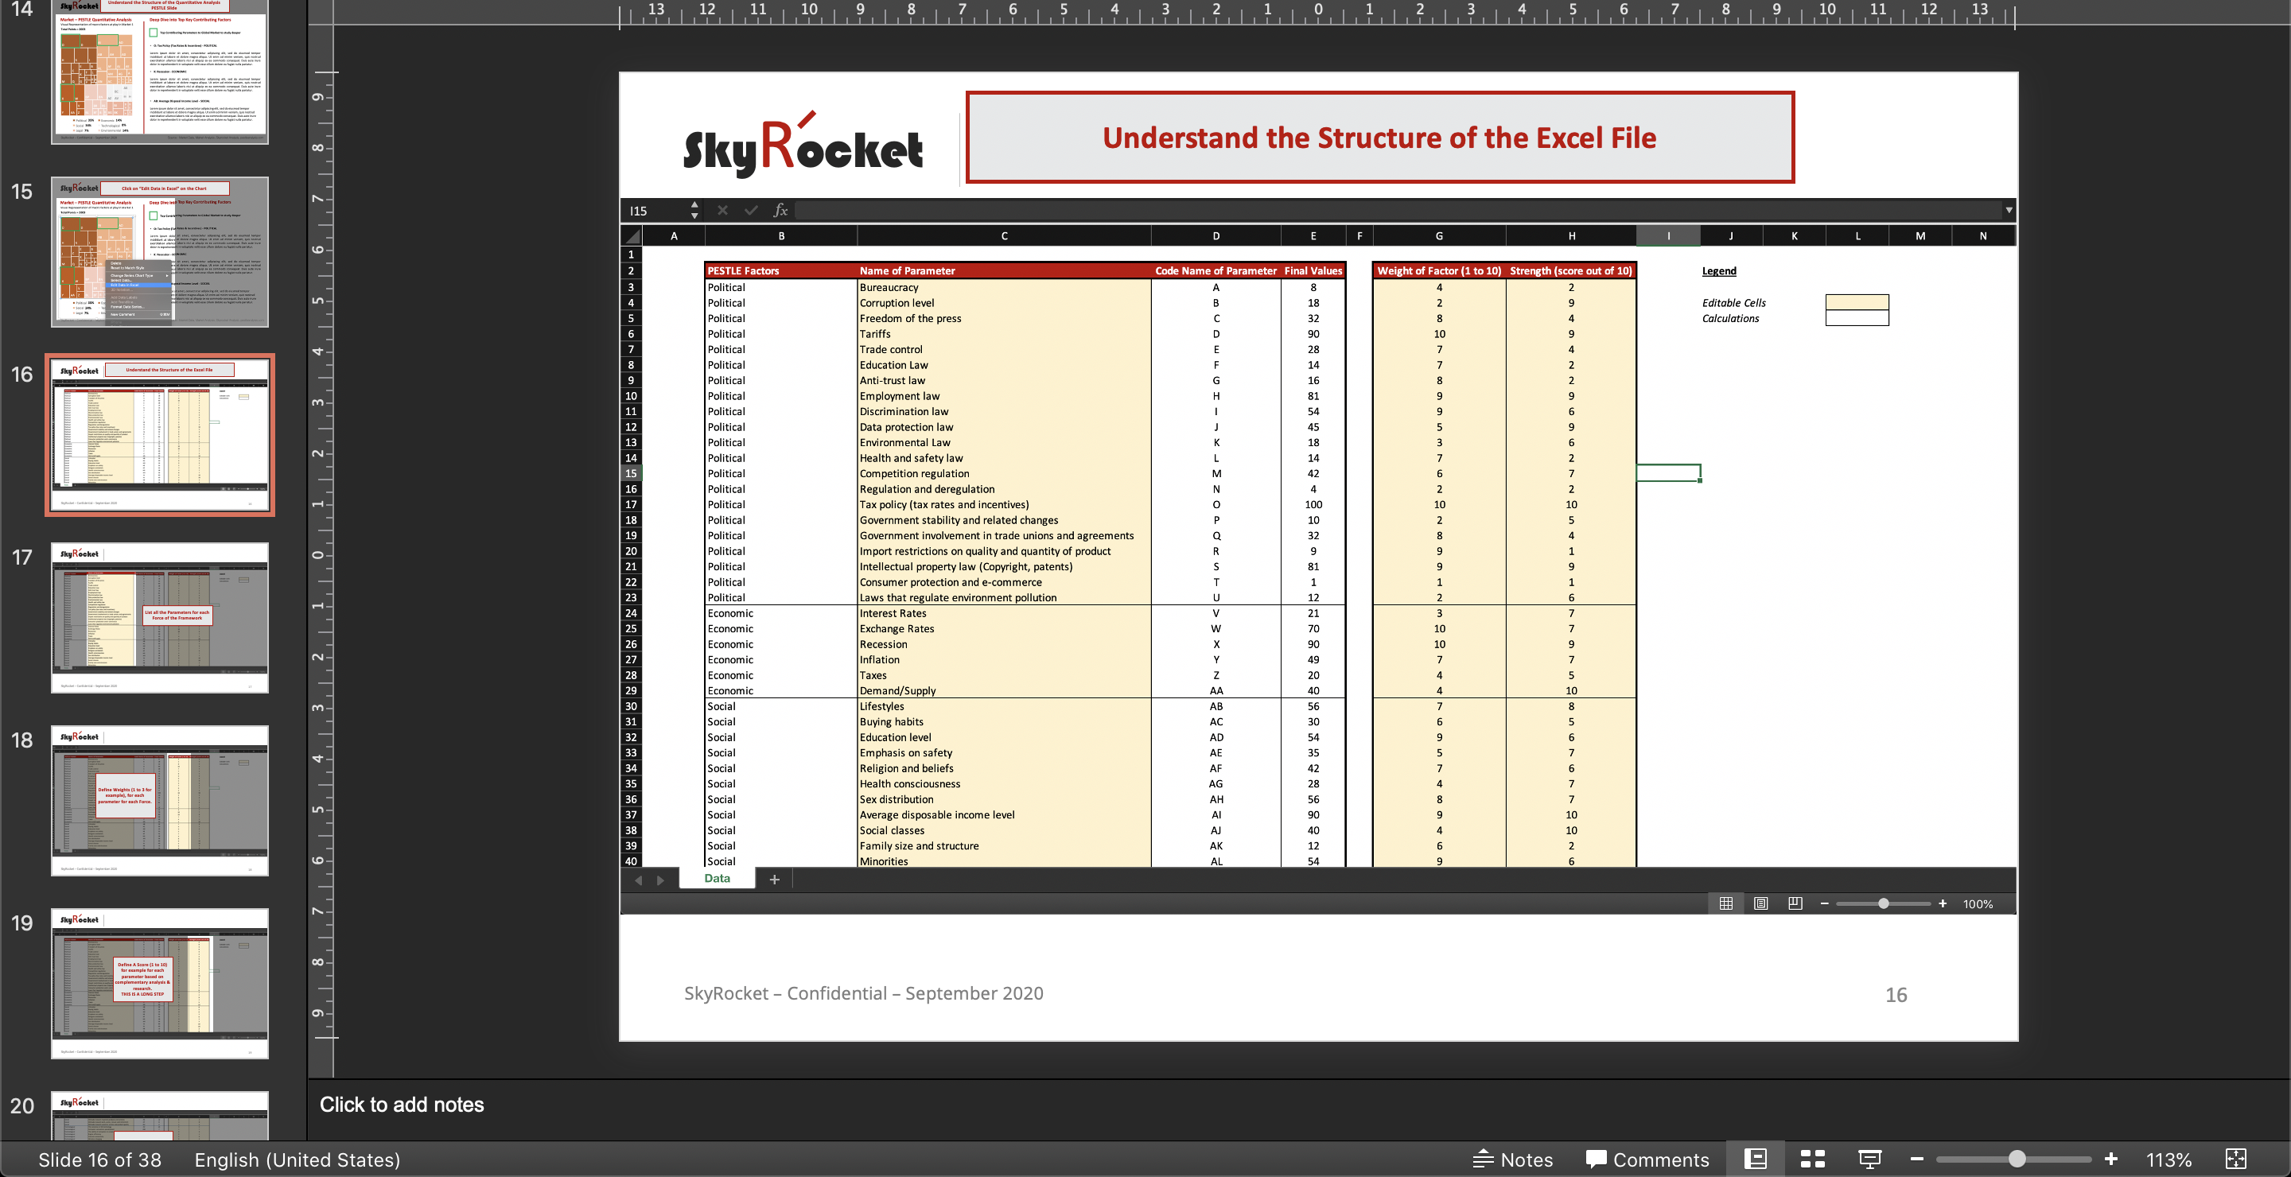This screenshot has height=1177, width=2291.
Task: Click the Excel select-all corner triangle
Action: pyautogui.click(x=632, y=235)
